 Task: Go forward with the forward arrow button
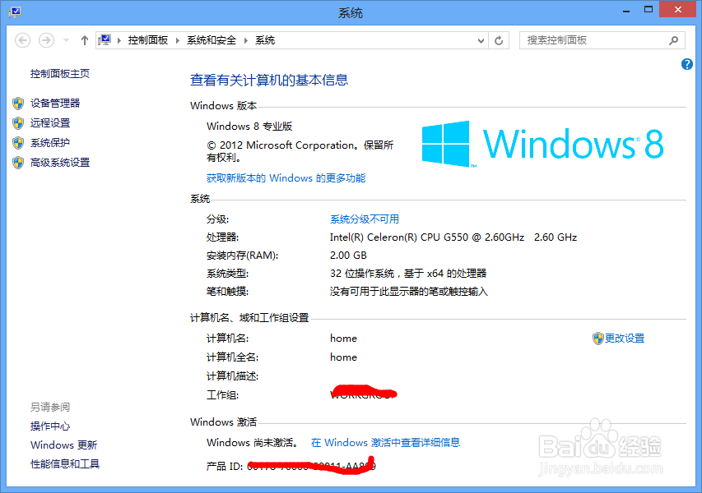click(x=46, y=40)
